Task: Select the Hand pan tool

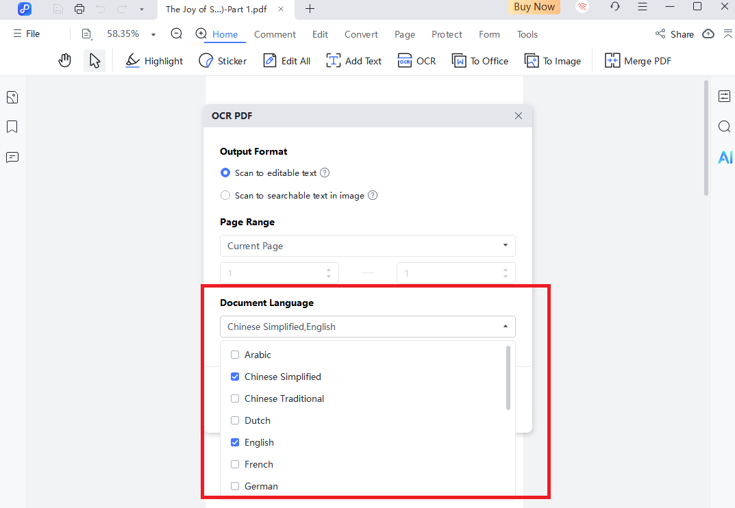Action: [x=64, y=61]
